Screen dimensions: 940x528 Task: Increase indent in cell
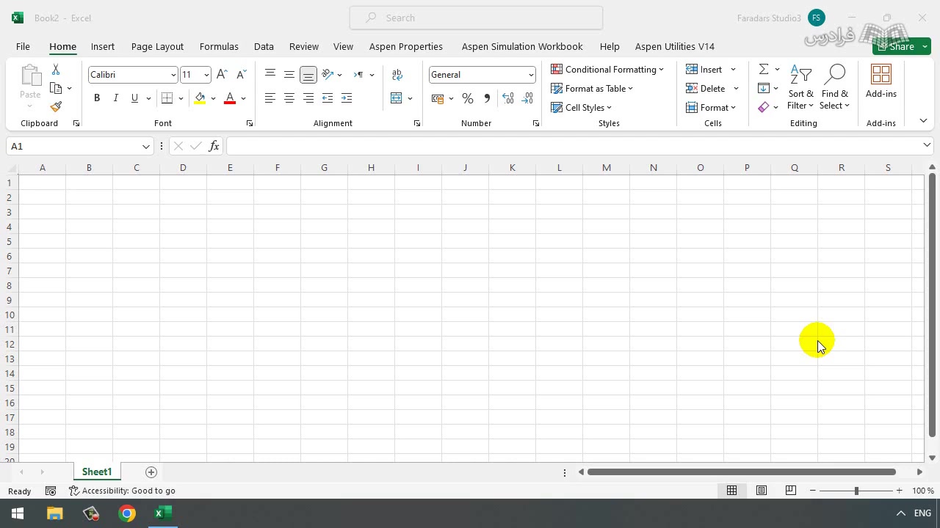coord(347,98)
